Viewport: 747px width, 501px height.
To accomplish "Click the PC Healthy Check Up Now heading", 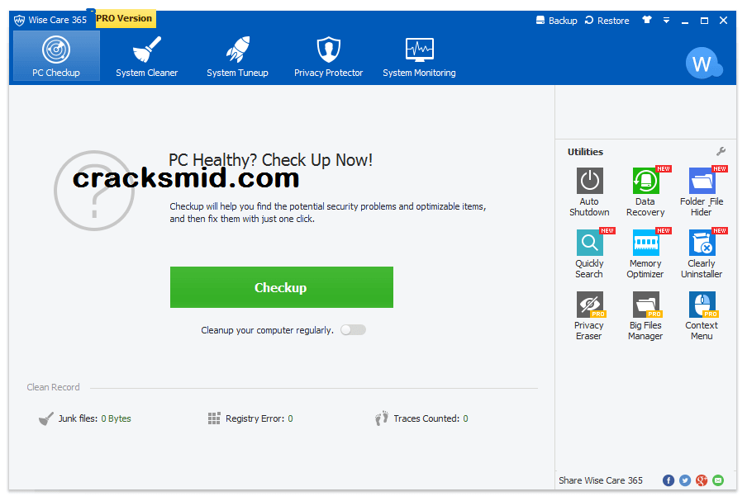I will [270, 160].
